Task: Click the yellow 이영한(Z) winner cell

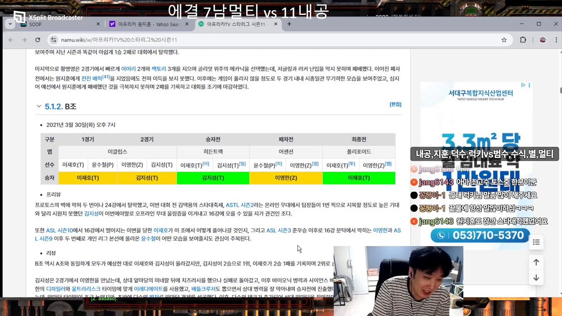Action: click(x=286, y=178)
